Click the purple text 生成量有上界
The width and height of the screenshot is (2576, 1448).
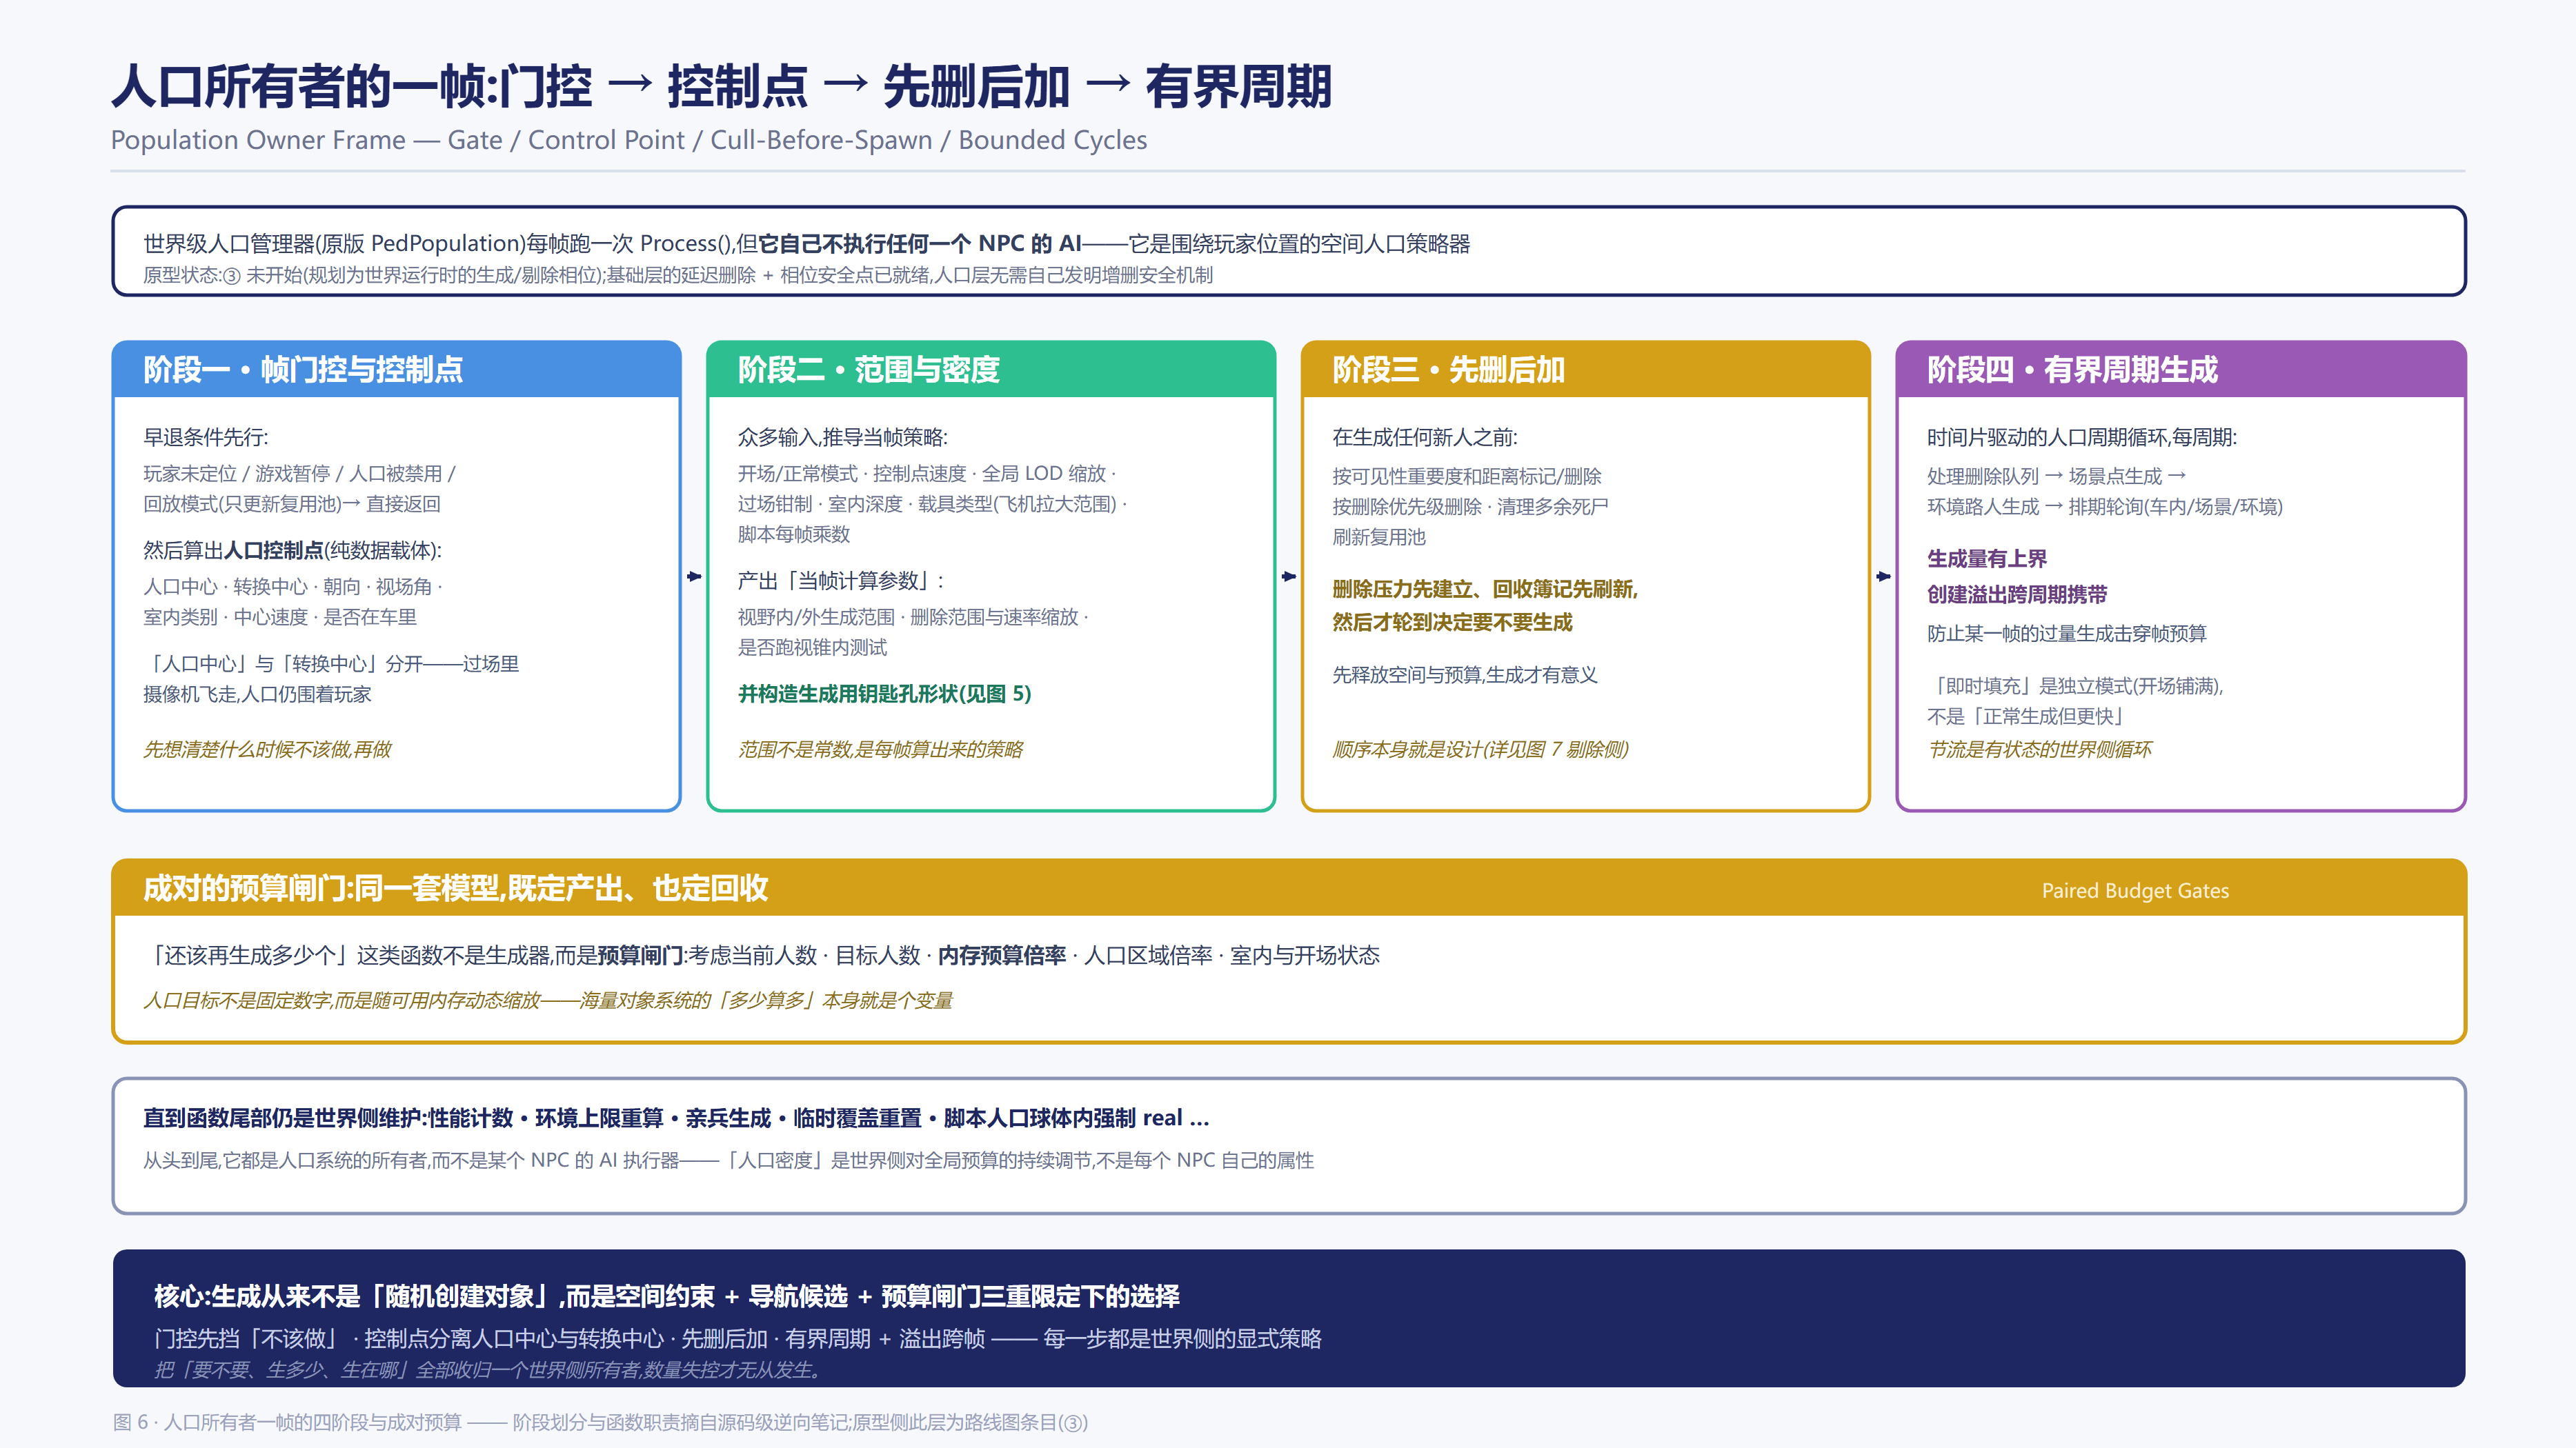tap(1987, 560)
